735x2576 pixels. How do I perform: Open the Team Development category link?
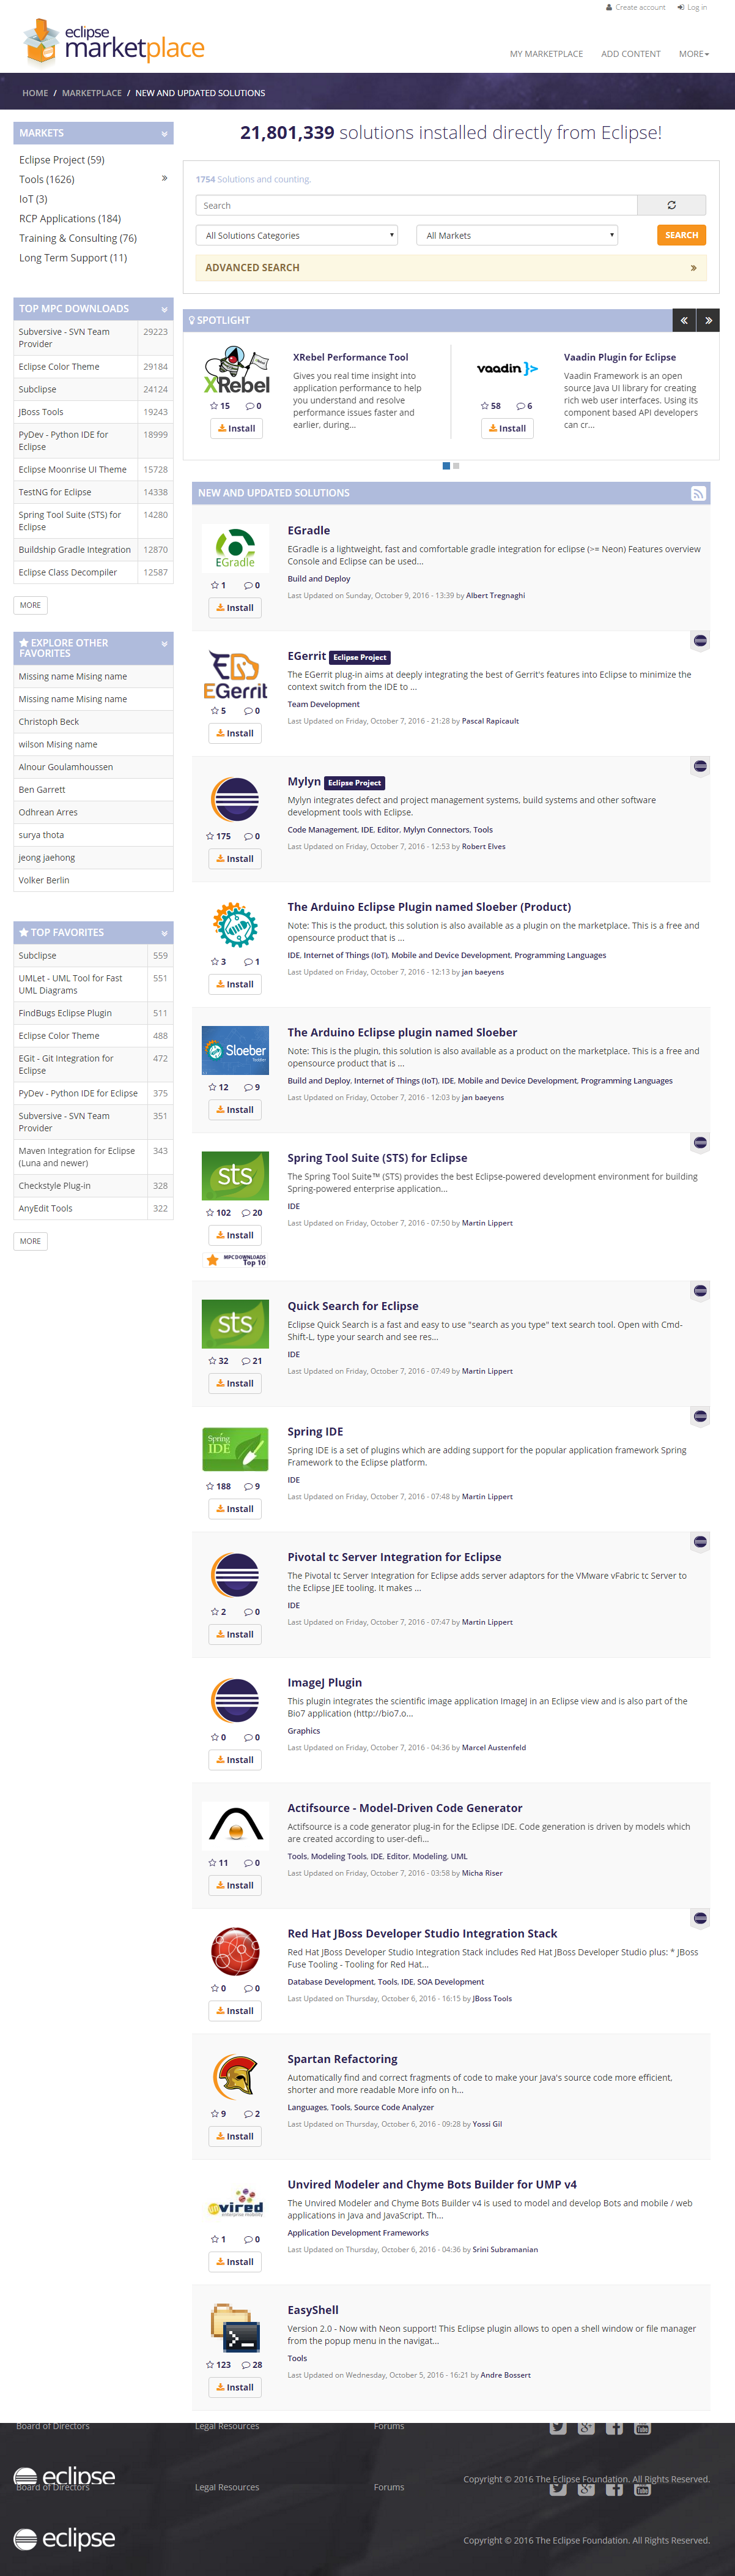click(323, 704)
